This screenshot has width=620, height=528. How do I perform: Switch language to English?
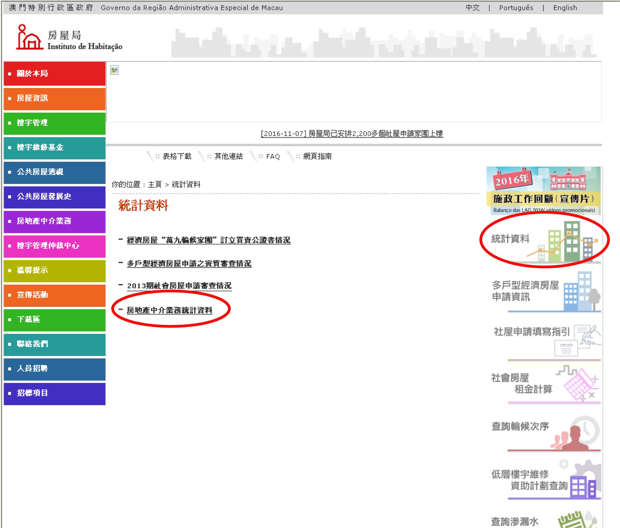(565, 8)
